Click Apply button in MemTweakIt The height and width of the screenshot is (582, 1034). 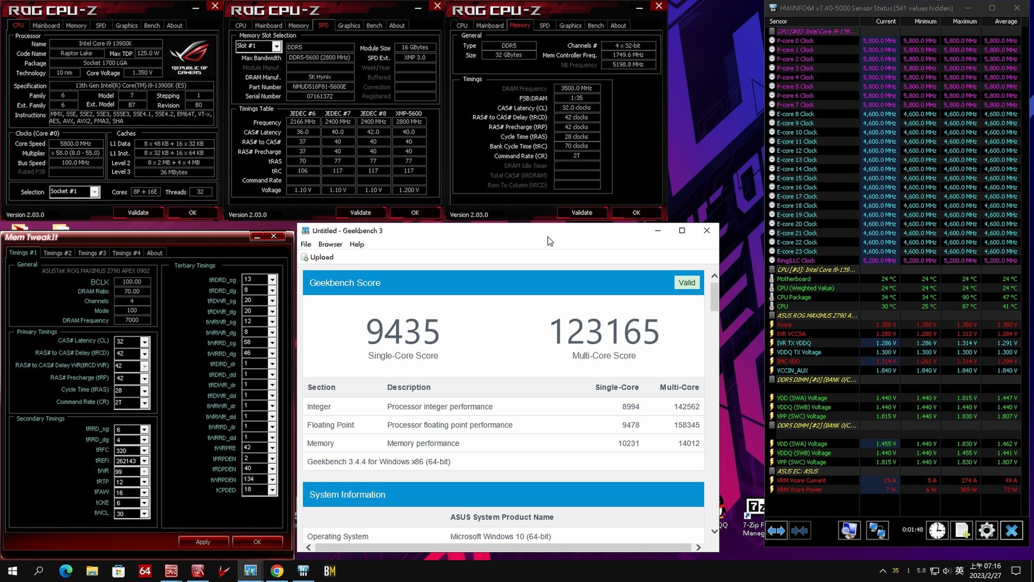click(x=204, y=542)
